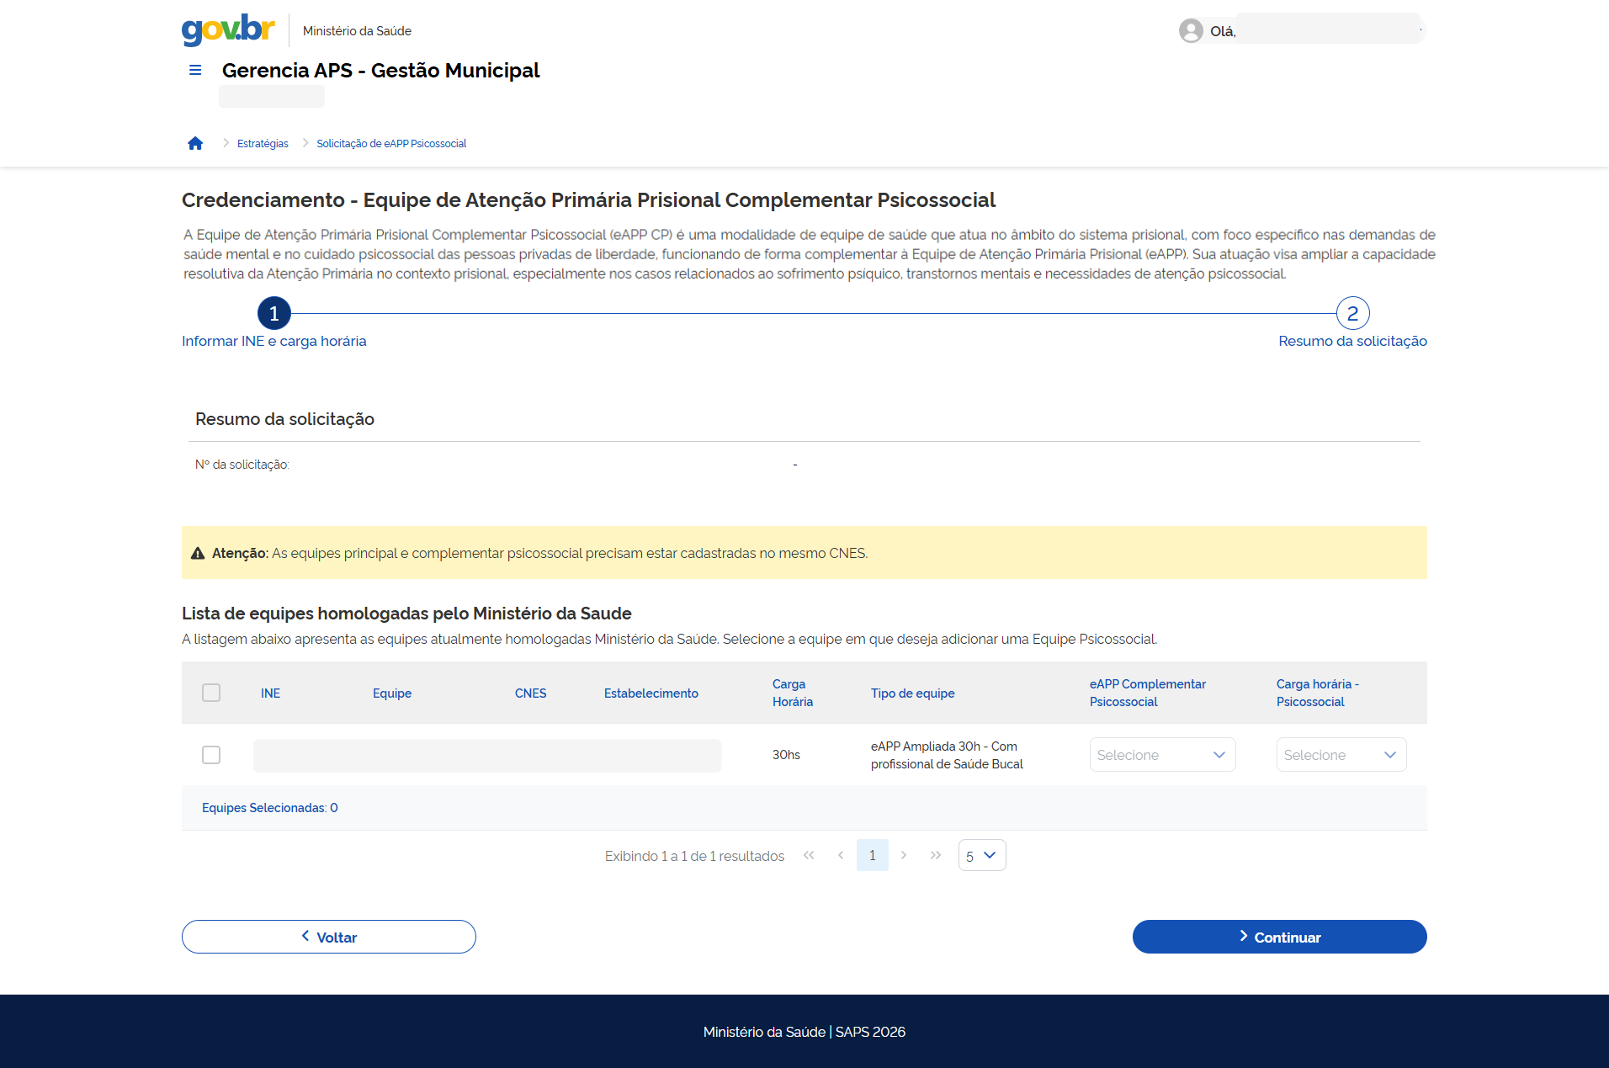
Task: Click the previous page arrow
Action: (841, 855)
